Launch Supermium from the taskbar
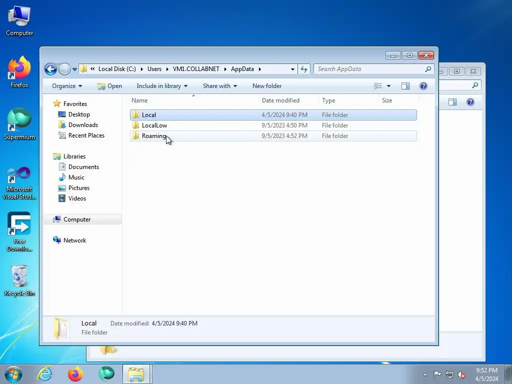The image size is (512, 384). click(106, 374)
